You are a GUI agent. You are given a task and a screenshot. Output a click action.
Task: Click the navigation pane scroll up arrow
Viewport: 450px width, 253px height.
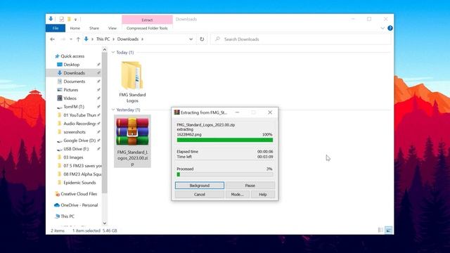click(105, 50)
